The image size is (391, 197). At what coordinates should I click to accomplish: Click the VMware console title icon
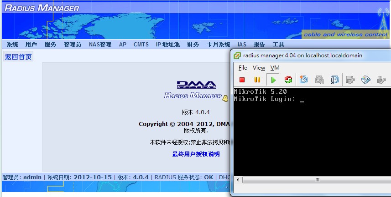[237, 56]
